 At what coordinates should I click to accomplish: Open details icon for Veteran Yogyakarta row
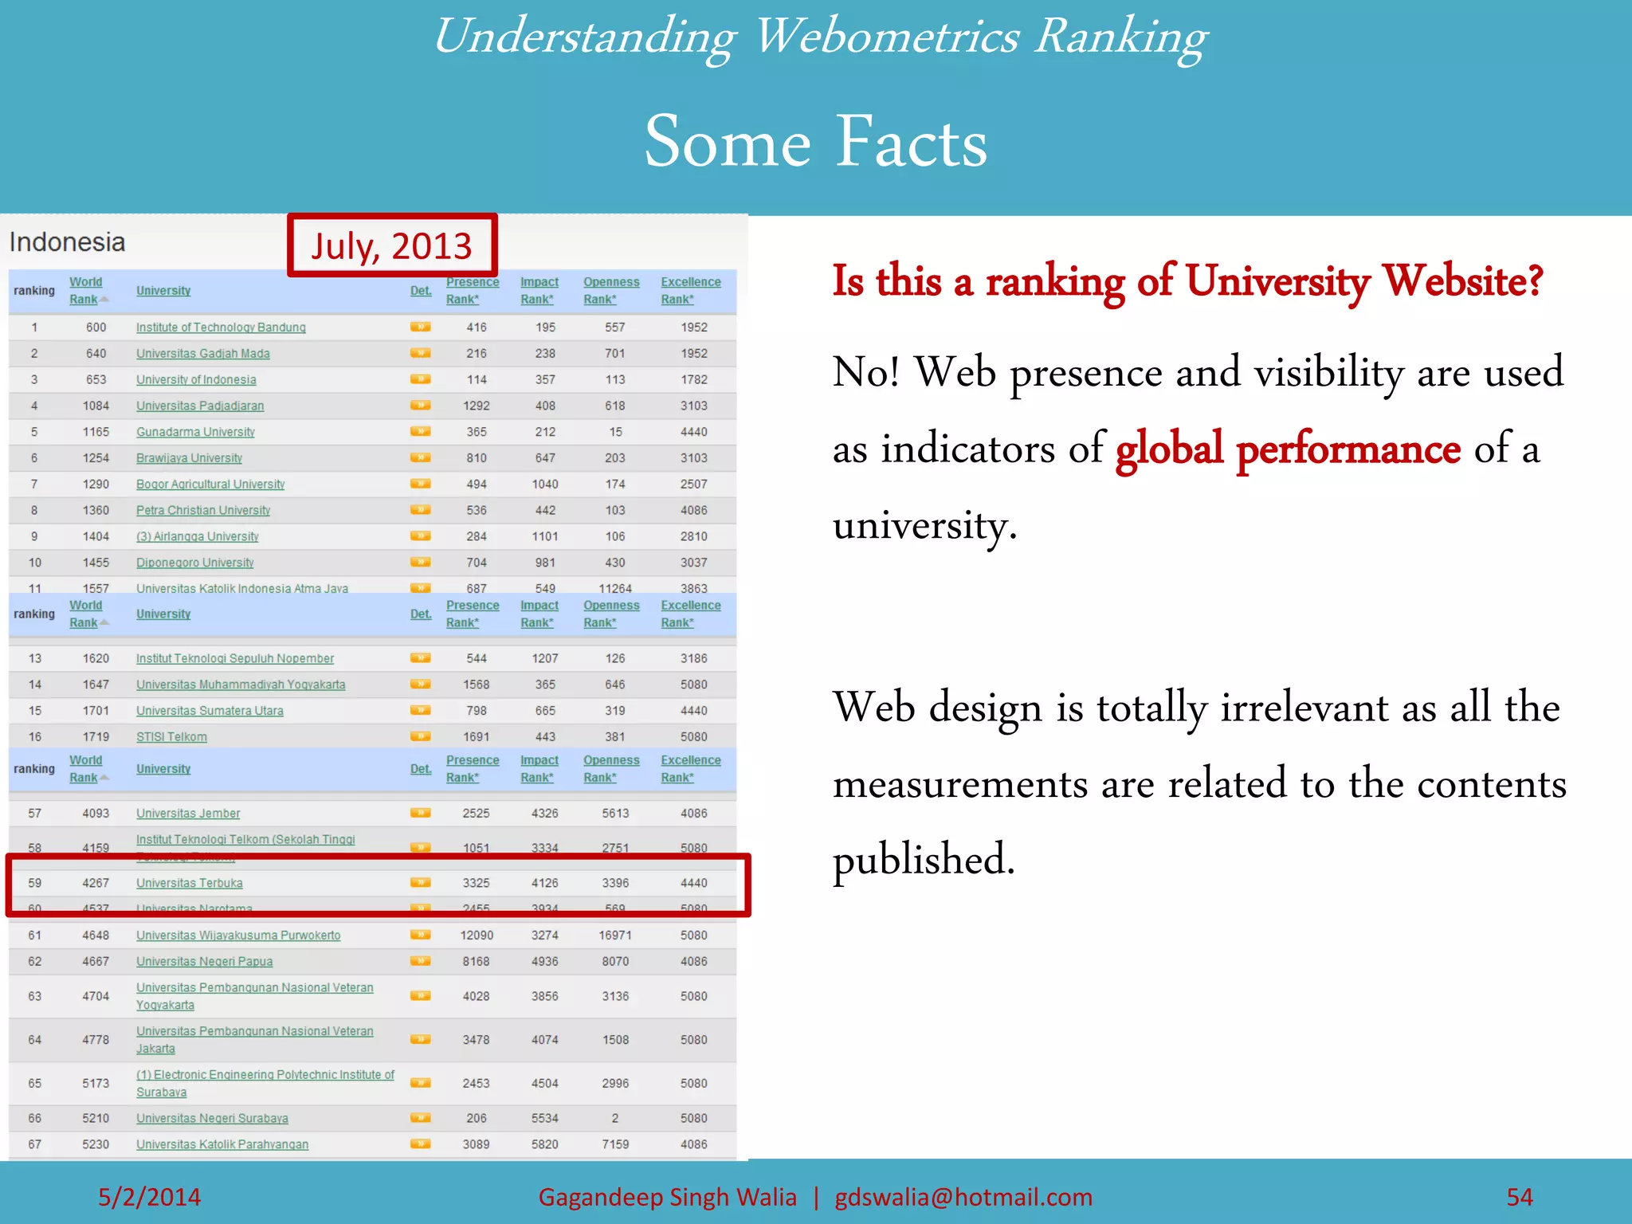[420, 996]
